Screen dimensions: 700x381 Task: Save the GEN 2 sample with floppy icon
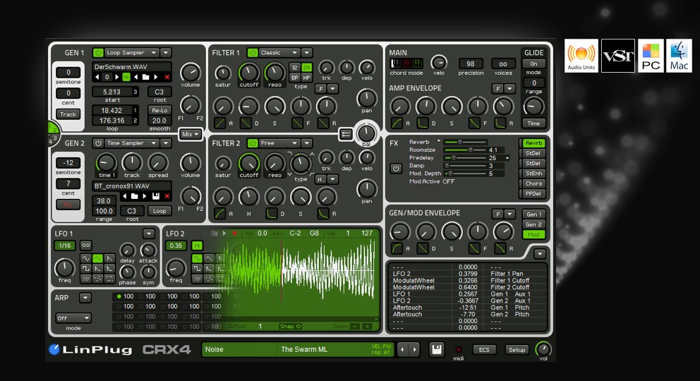click(156, 196)
